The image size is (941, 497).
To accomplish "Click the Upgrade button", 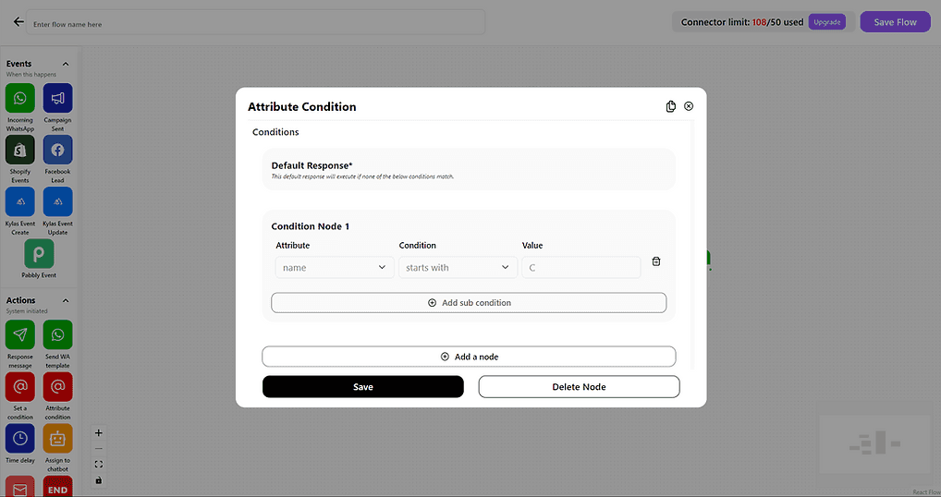I will tap(827, 22).
